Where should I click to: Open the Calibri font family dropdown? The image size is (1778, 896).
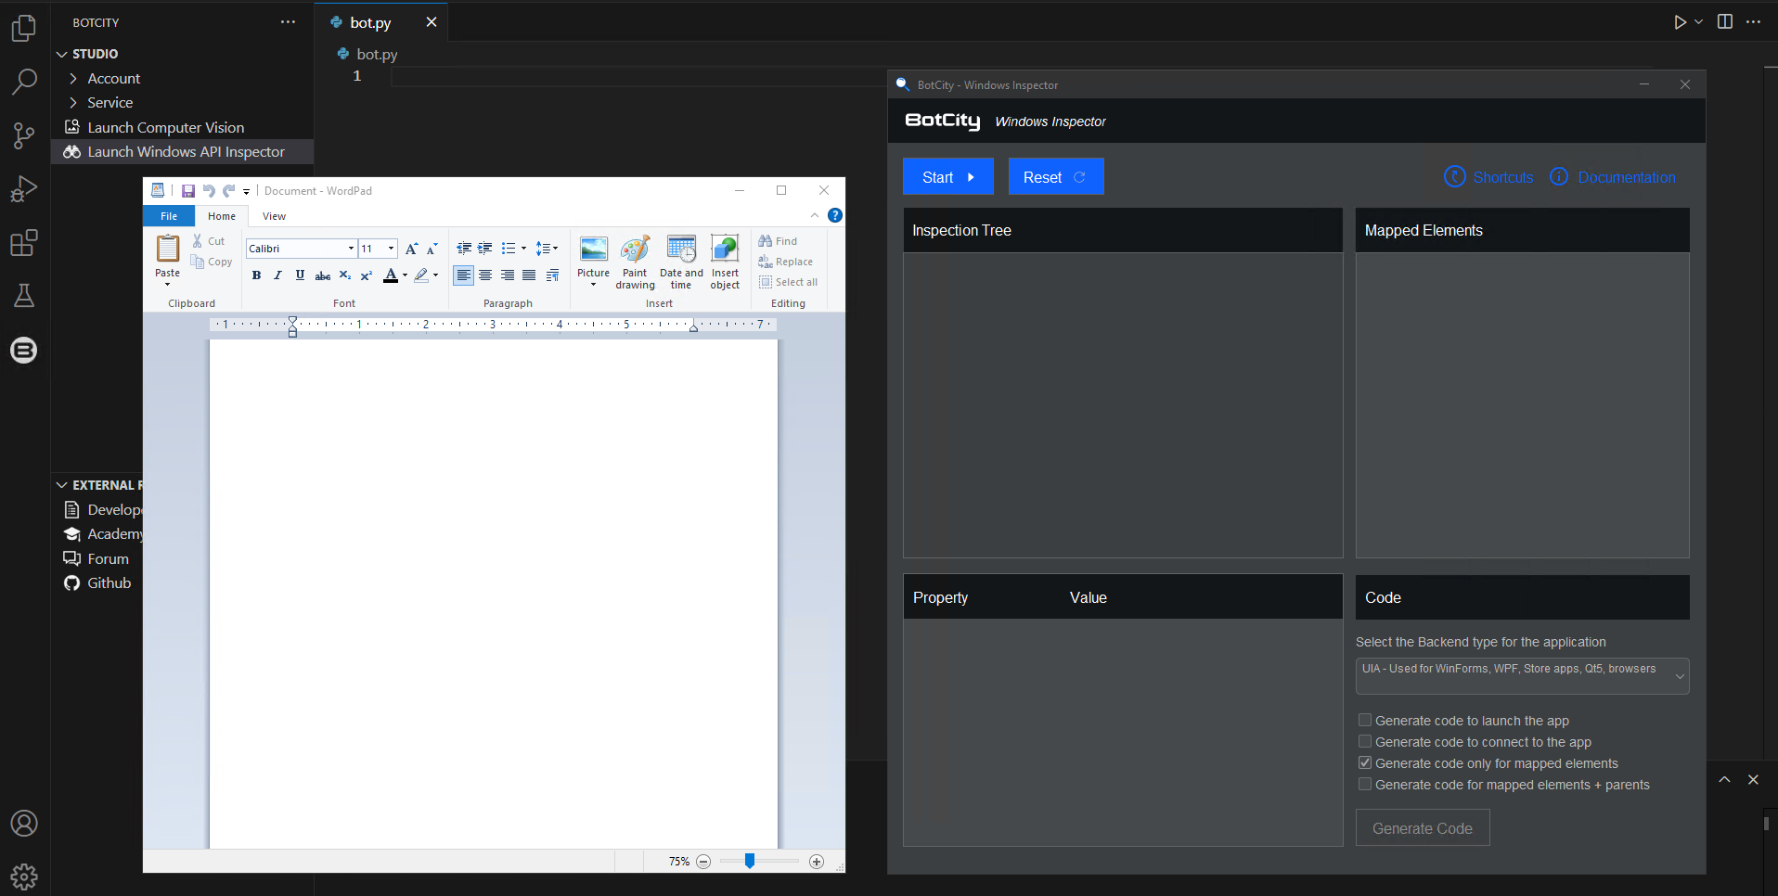[351, 249]
